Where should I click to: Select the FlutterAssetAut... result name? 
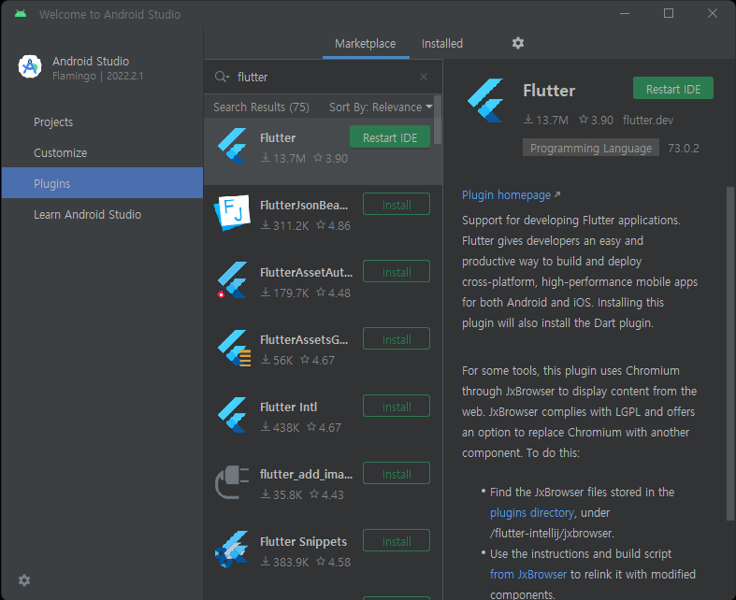point(306,272)
